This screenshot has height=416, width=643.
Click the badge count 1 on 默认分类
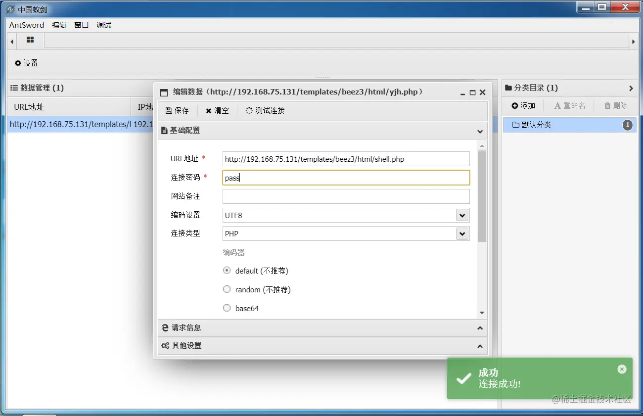[x=627, y=125]
